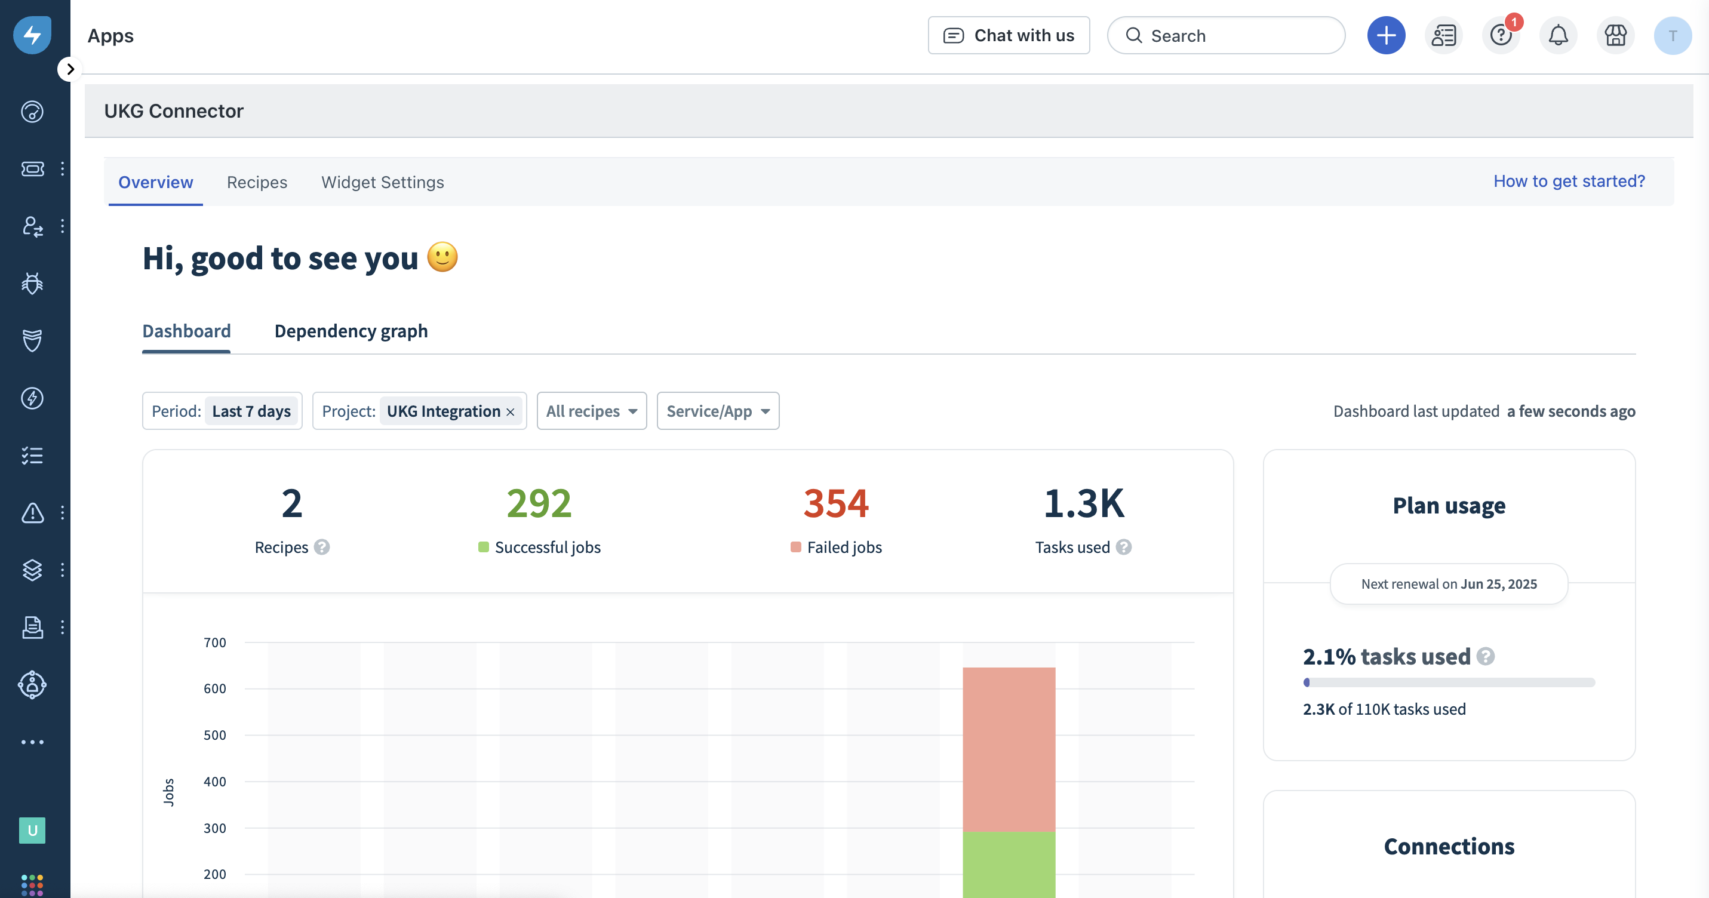Click the tasks used progress bar
The width and height of the screenshot is (1709, 898).
pos(1448,682)
